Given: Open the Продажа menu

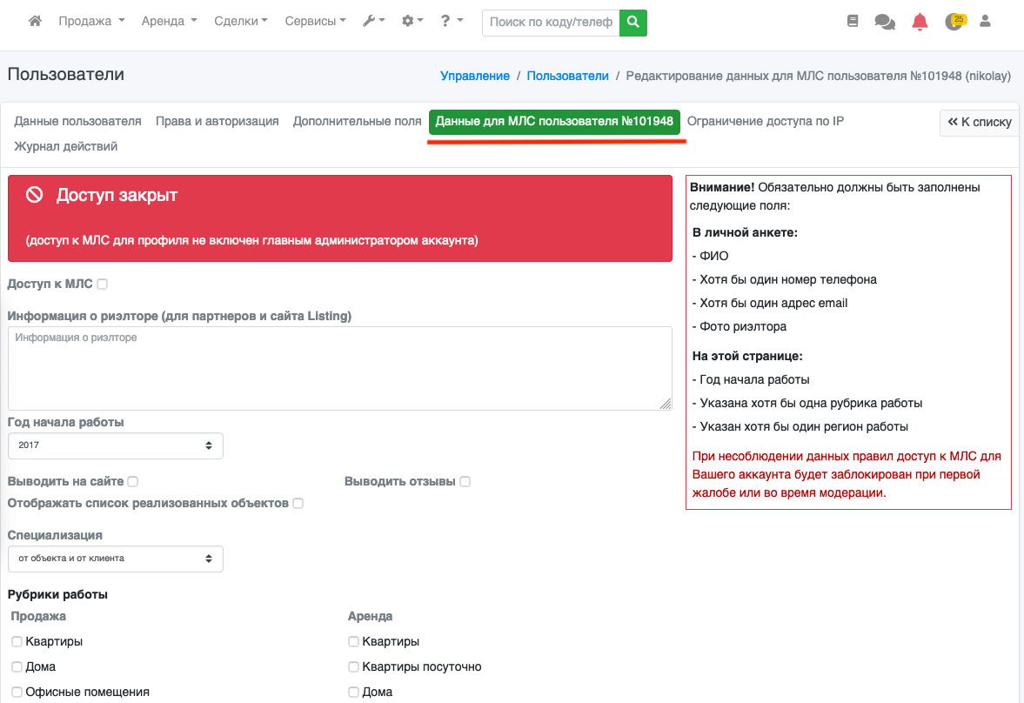Looking at the screenshot, I should pyautogui.click(x=91, y=21).
